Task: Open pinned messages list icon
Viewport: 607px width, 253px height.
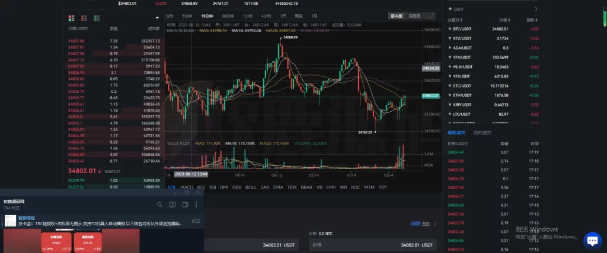Action: [x=196, y=221]
